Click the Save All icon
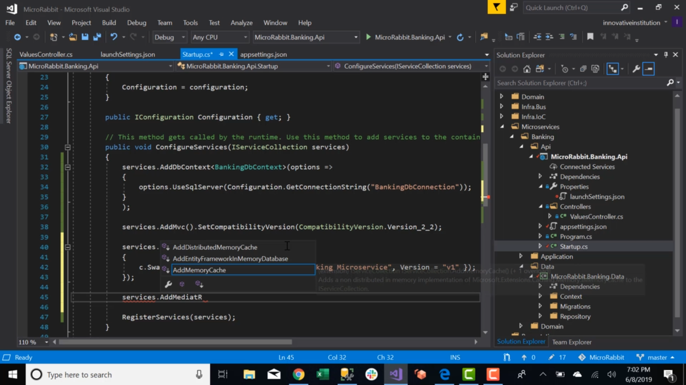The image size is (686, 385). [x=97, y=37]
